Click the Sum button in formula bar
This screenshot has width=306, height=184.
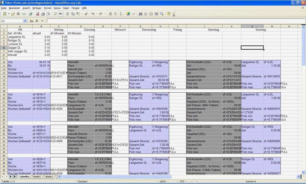[x=37, y=21]
